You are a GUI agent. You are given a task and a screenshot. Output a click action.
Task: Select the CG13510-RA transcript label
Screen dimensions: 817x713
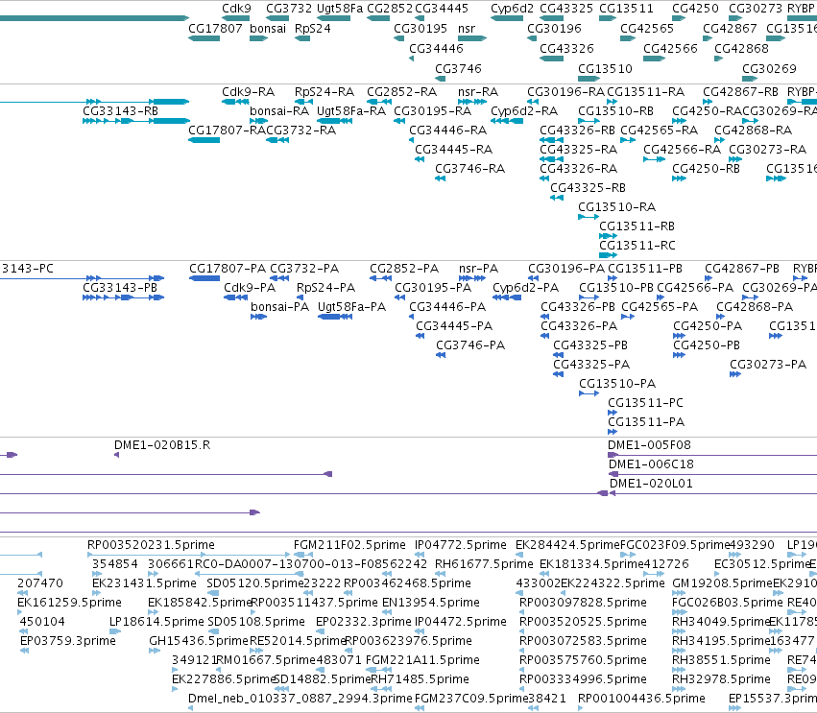point(617,207)
